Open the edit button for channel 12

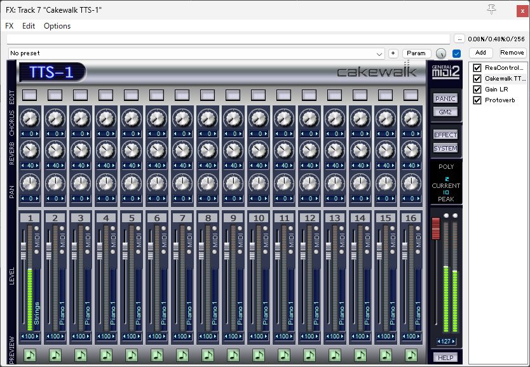pos(309,95)
